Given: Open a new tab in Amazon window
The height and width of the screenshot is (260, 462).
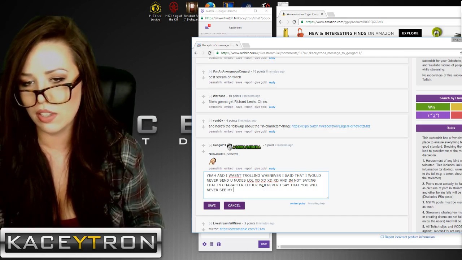Looking at the screenshot, I should tap(331, 14).
